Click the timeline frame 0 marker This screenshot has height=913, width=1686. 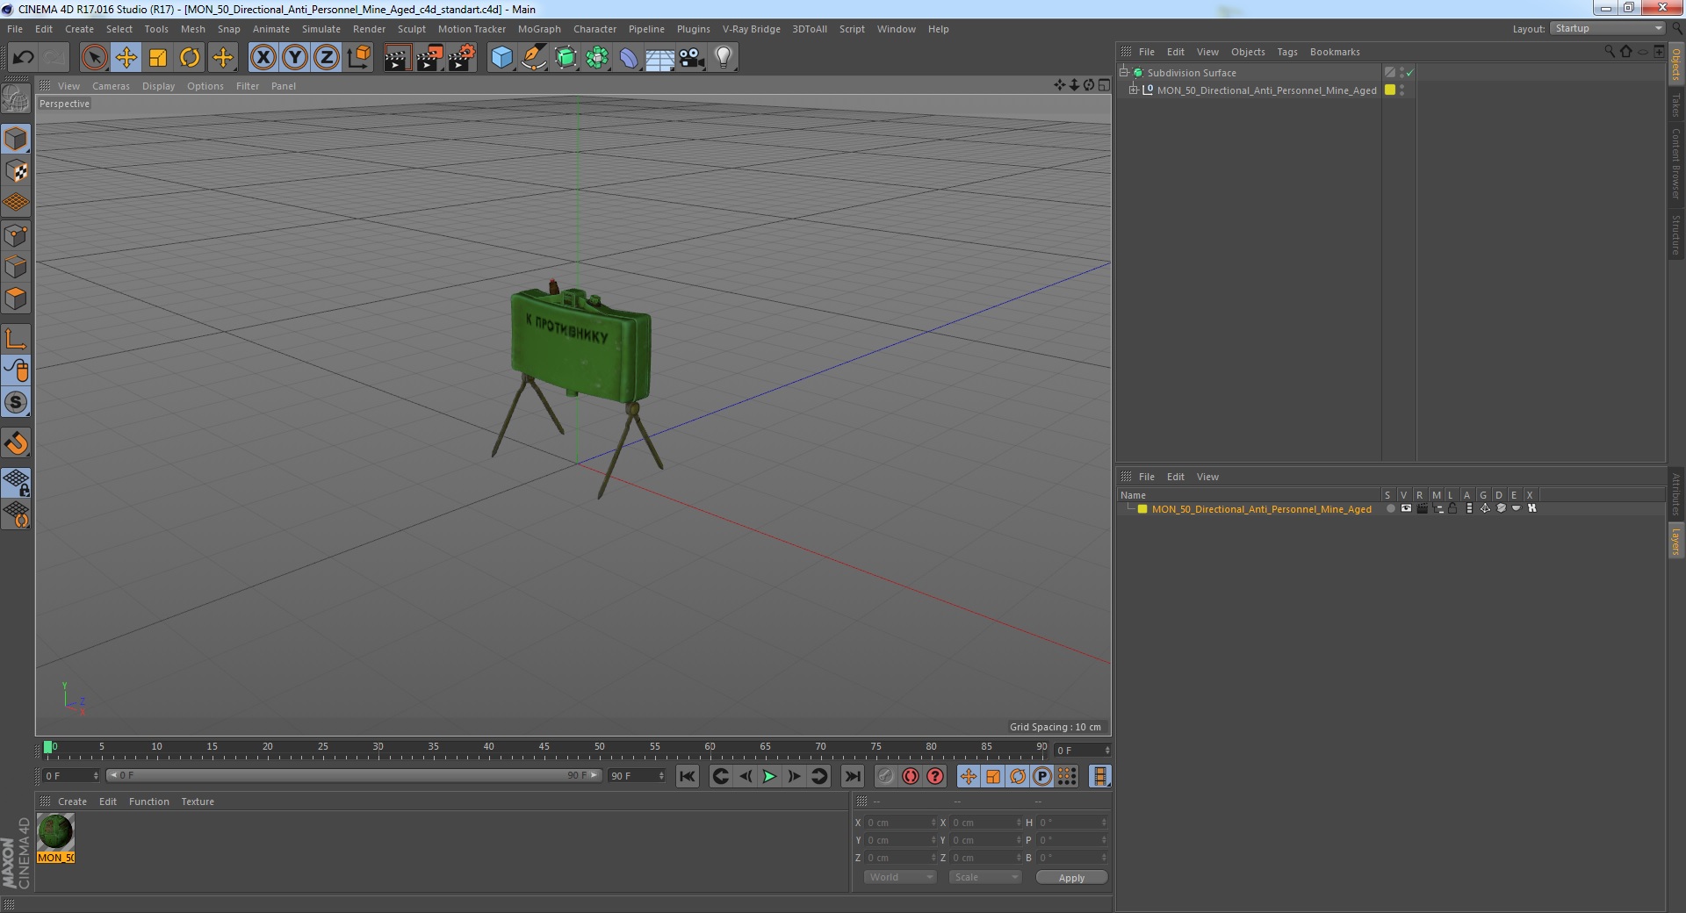pos(48,748)
